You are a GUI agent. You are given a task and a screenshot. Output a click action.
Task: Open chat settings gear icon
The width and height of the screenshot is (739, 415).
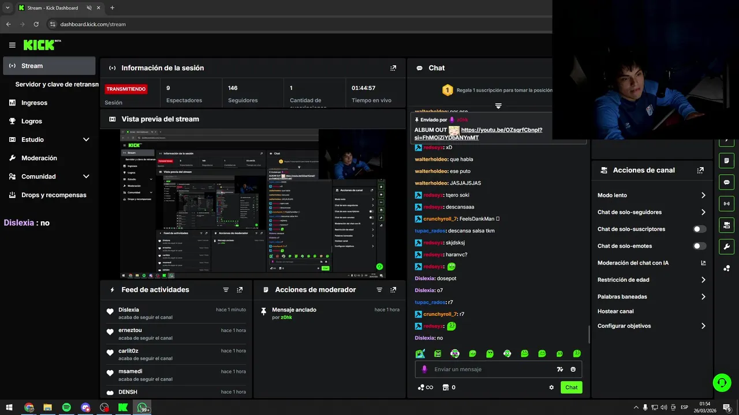pos(551,387)
